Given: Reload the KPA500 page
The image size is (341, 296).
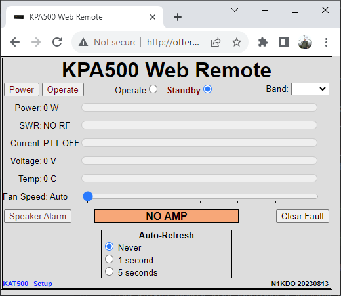Looking at the screenshot, I should click(x=57, y=42).
